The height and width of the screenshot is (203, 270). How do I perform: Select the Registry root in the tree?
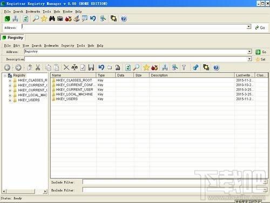19,75
